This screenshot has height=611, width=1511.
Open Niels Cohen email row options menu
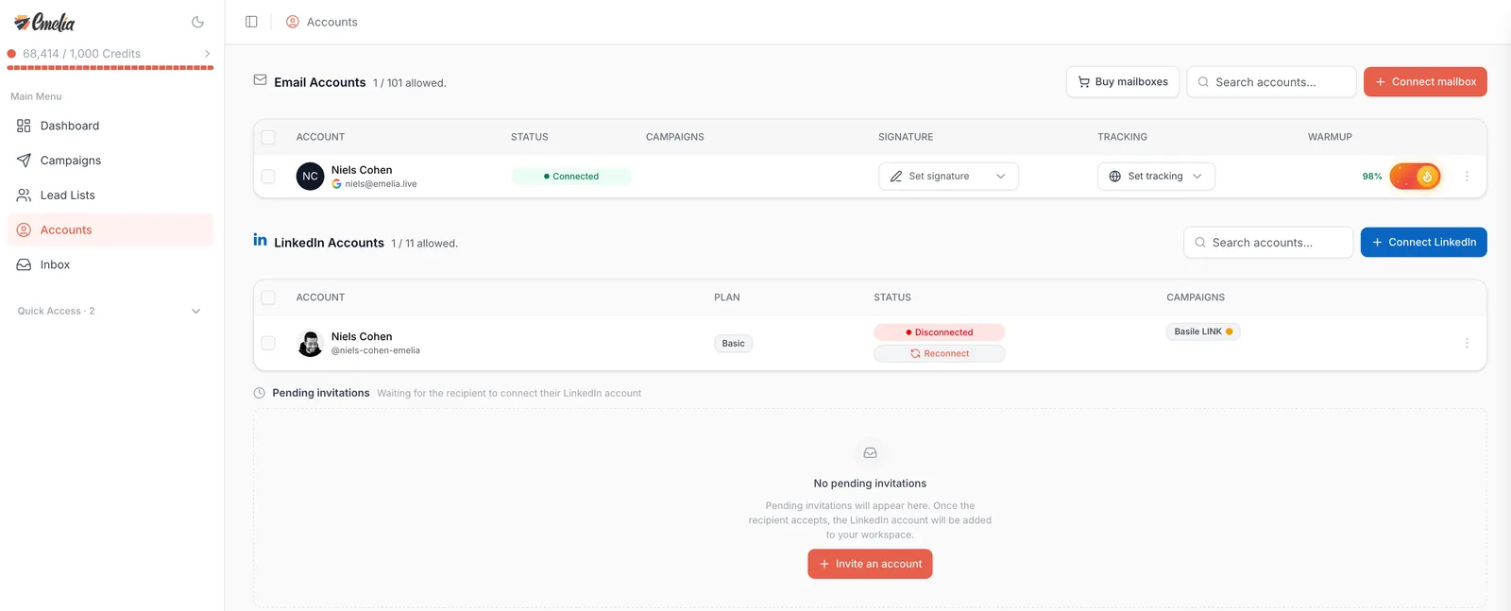[x=1467, y=177]
